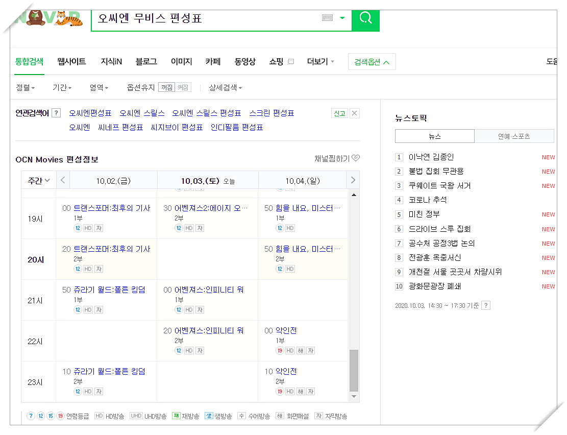Open the 기간 dropdown
Image resolution: width=567 pixels, height=435 pixels.
(62, 88)
